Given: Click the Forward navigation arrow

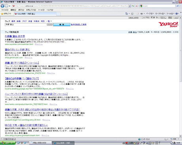Looking at the screenshot, I should [x=6, y=6].
